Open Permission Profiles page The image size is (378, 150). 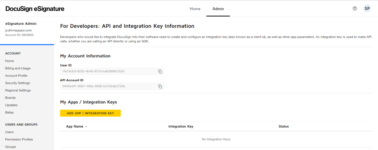click(19, 139)
